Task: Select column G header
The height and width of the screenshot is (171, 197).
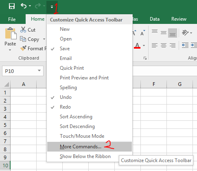Action: point(180,84)
